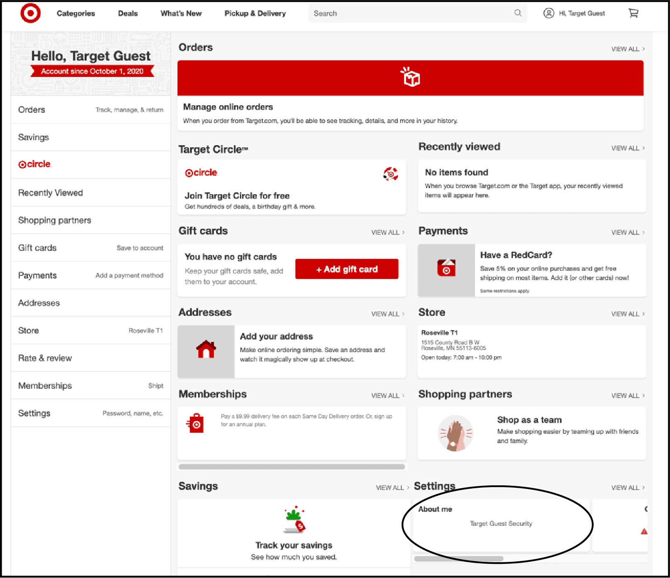Screen dimensions: 670x578
Task: Open What's New in top navigation
Action: (181, 13)
